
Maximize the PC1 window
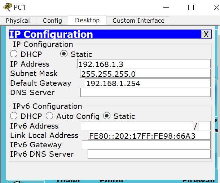tap(191, 7)
